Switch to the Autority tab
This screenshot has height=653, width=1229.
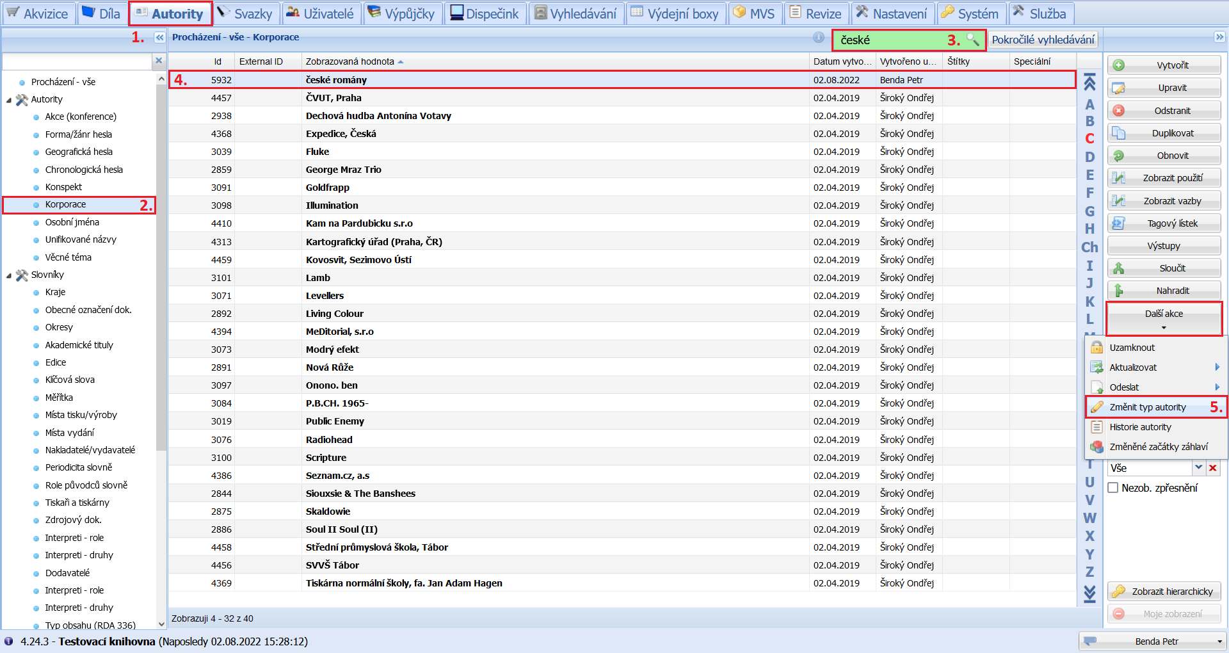click(170, 13)
